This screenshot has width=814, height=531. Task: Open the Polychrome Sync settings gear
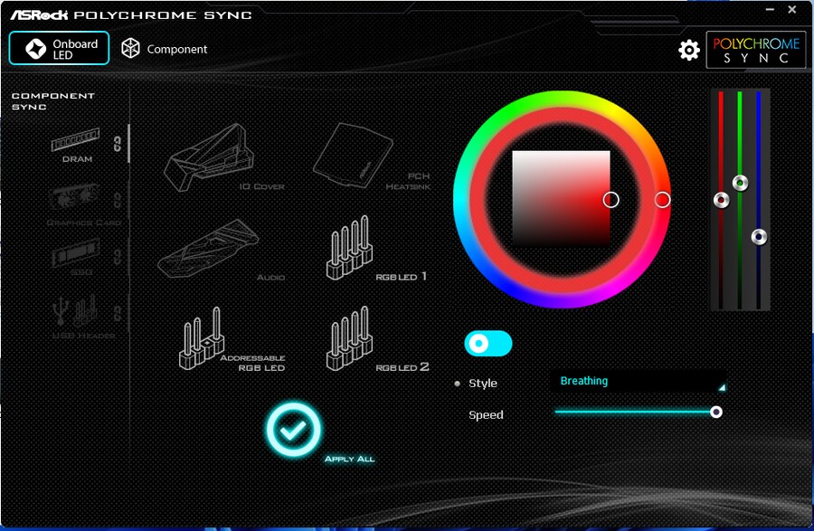(689, 51)
